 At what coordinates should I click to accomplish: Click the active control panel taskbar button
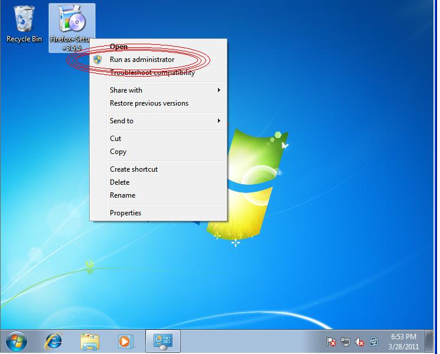pos(163,341)
